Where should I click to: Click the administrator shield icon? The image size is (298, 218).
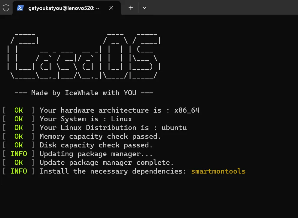pyautogui.click(x=6, y=8)
